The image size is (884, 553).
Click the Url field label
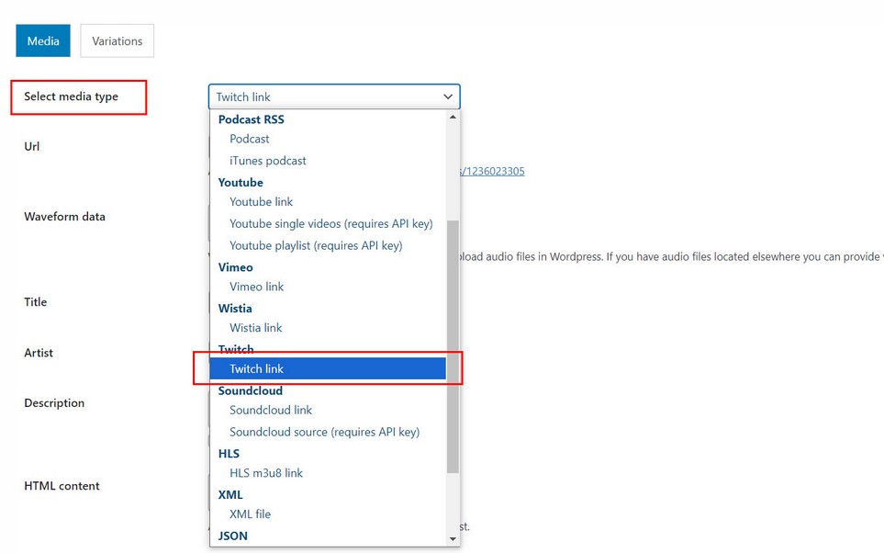tap(31, 147)
